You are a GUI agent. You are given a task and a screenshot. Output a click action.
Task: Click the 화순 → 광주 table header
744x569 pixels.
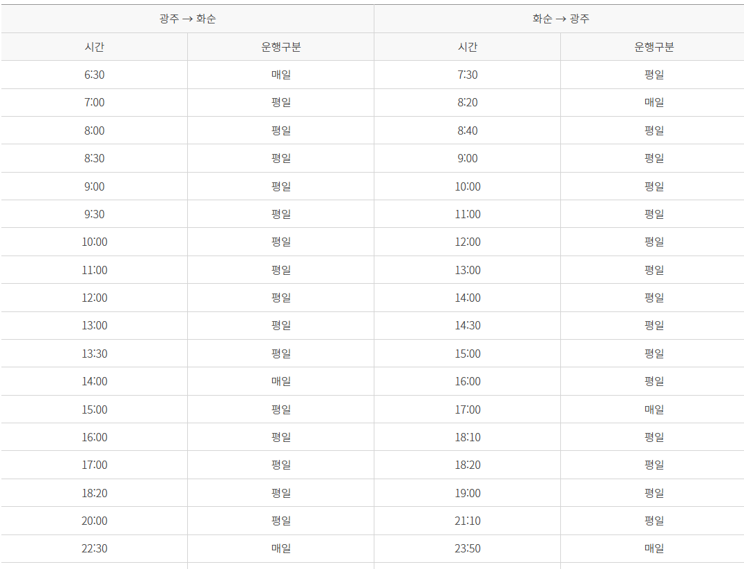[558, 18]
